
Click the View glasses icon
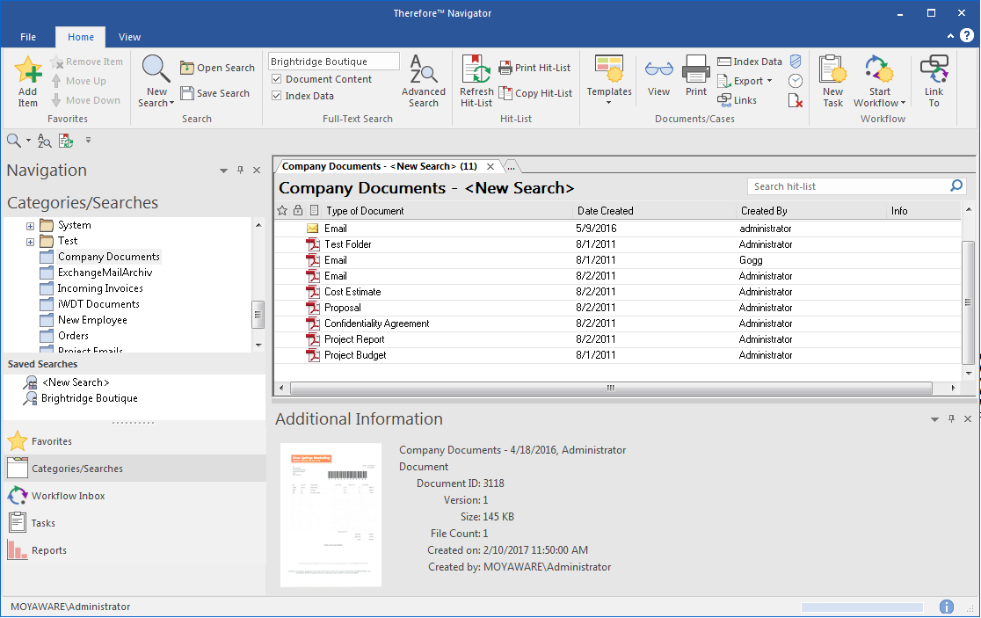[x=658, y=70]
